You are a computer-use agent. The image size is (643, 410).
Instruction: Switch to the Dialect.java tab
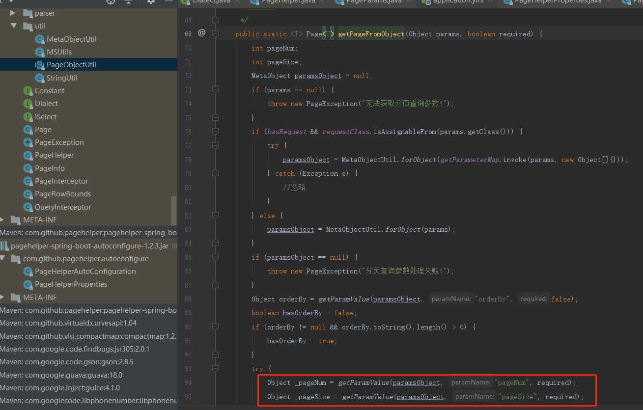click(211, 2)
